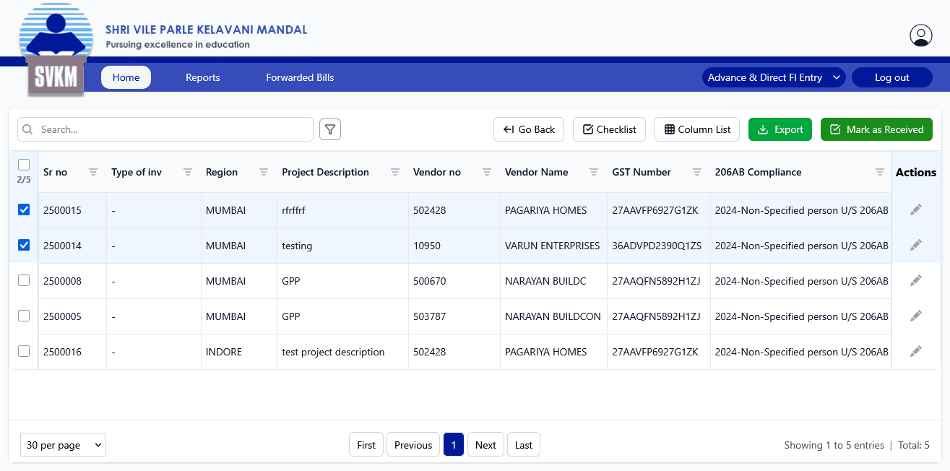Open Advance & Direct FI Entry dropdown
Screen dimensions: 950x471
774,77
